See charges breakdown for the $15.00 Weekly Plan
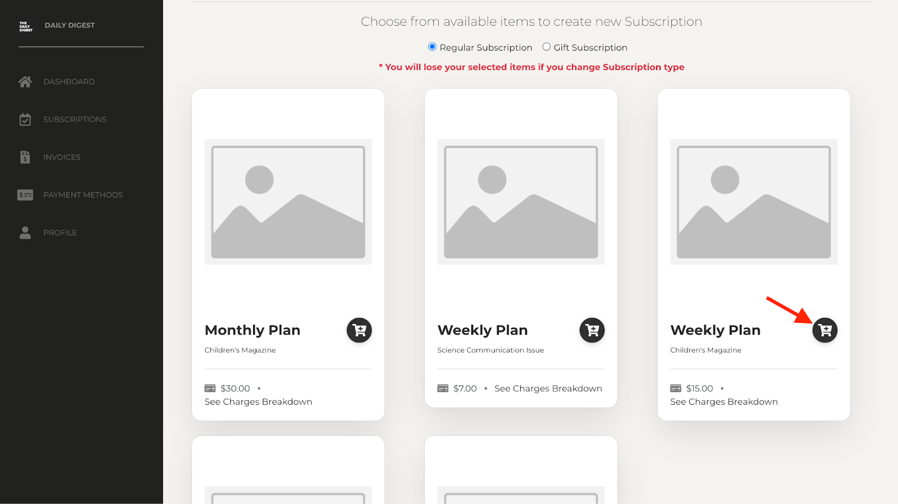898x504 pixels. [723, 401]
